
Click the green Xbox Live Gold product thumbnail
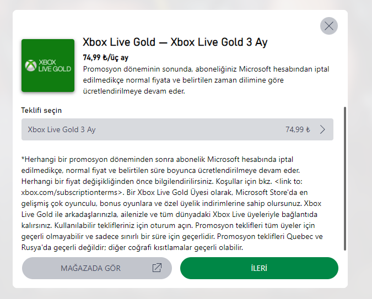[x=48, y=66]
